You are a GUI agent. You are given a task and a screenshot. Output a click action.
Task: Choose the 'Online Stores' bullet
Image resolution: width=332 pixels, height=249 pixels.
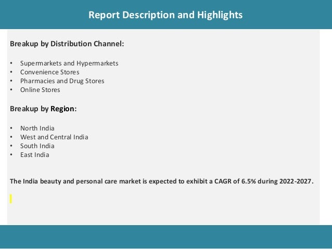tap(40, 90)
